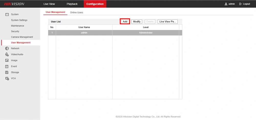Switch to the Online Users tab
Screen dimensions: 256x120
[x=77, y=12]
